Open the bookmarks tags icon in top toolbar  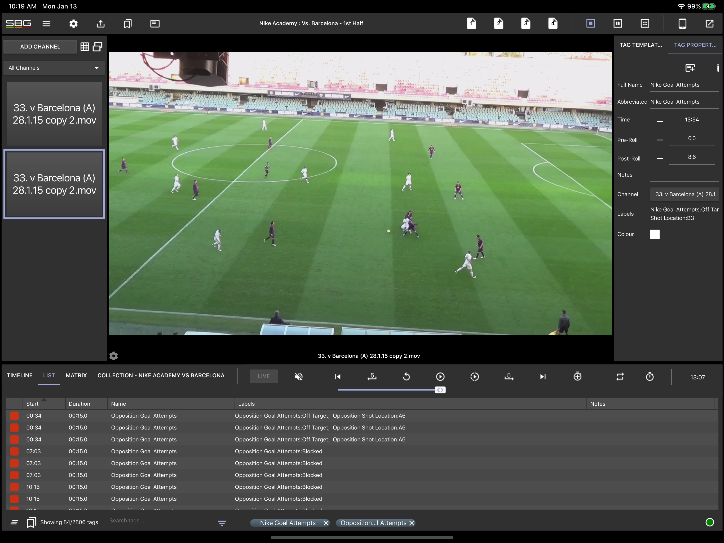coord(128,23)
